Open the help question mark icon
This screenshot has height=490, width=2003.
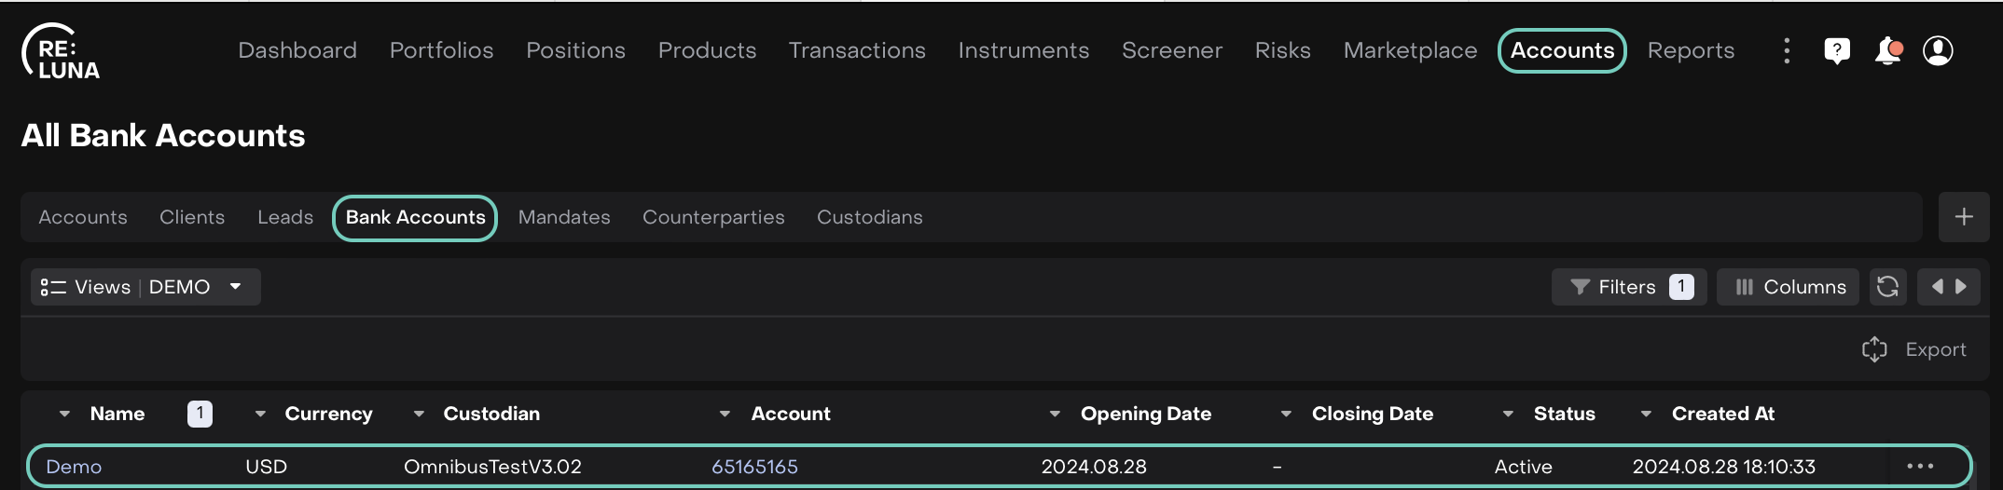[1836, 50]
